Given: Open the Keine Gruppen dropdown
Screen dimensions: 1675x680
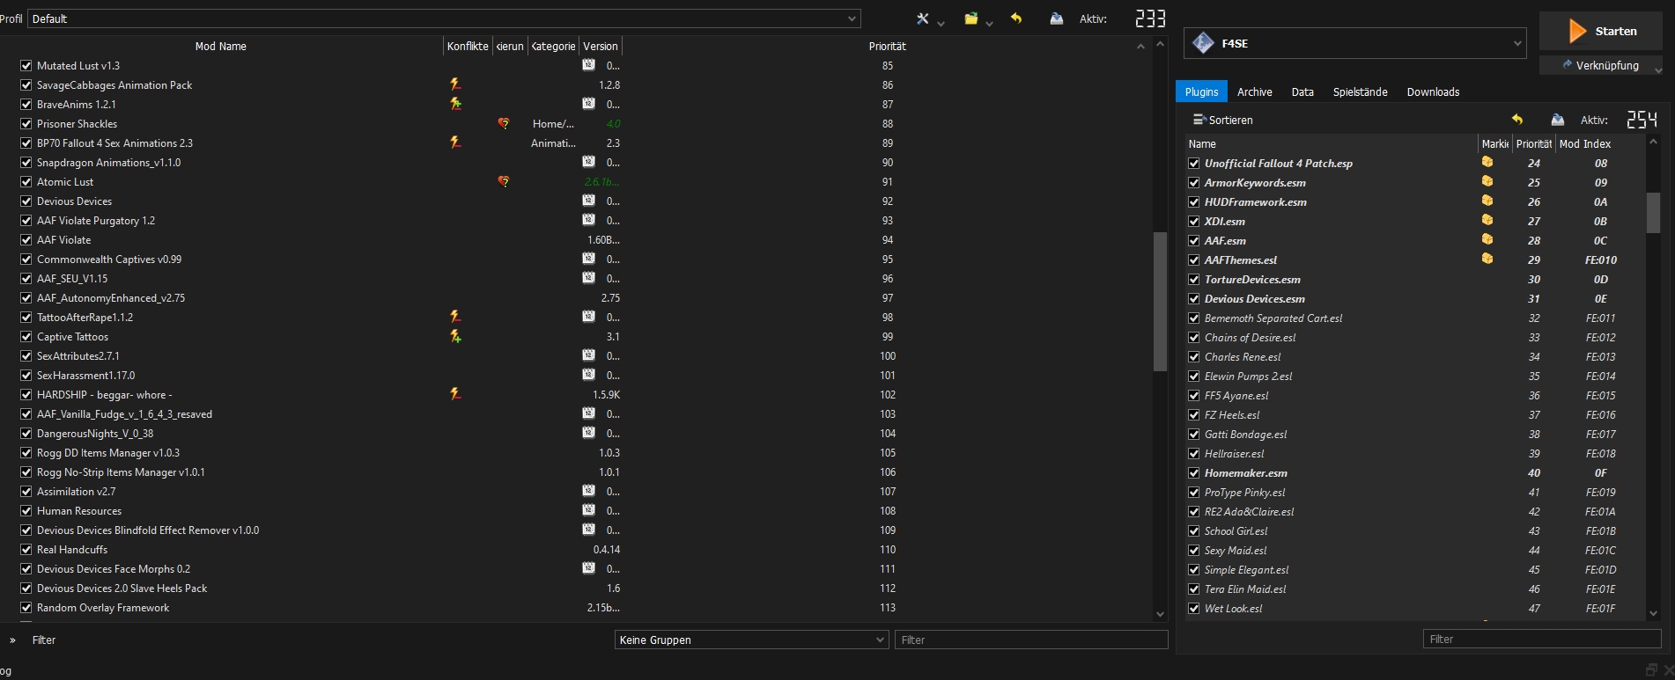Looking at the screenshot, I should [751, 640].
